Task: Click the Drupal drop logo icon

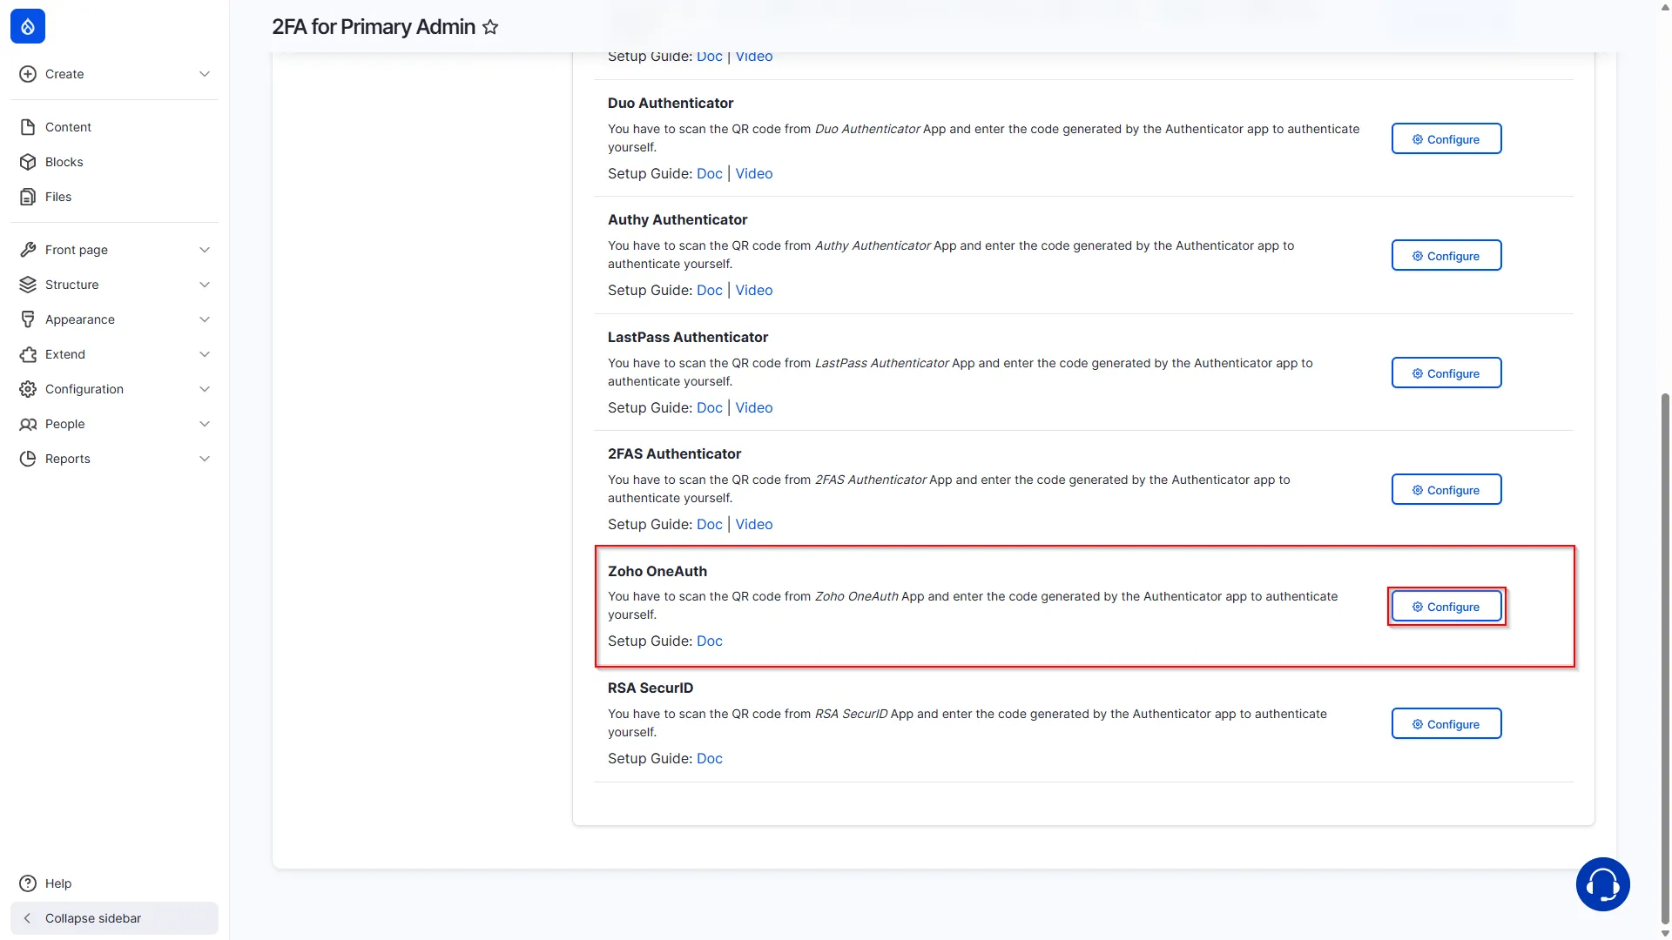Action: click(x=28, y=26)
